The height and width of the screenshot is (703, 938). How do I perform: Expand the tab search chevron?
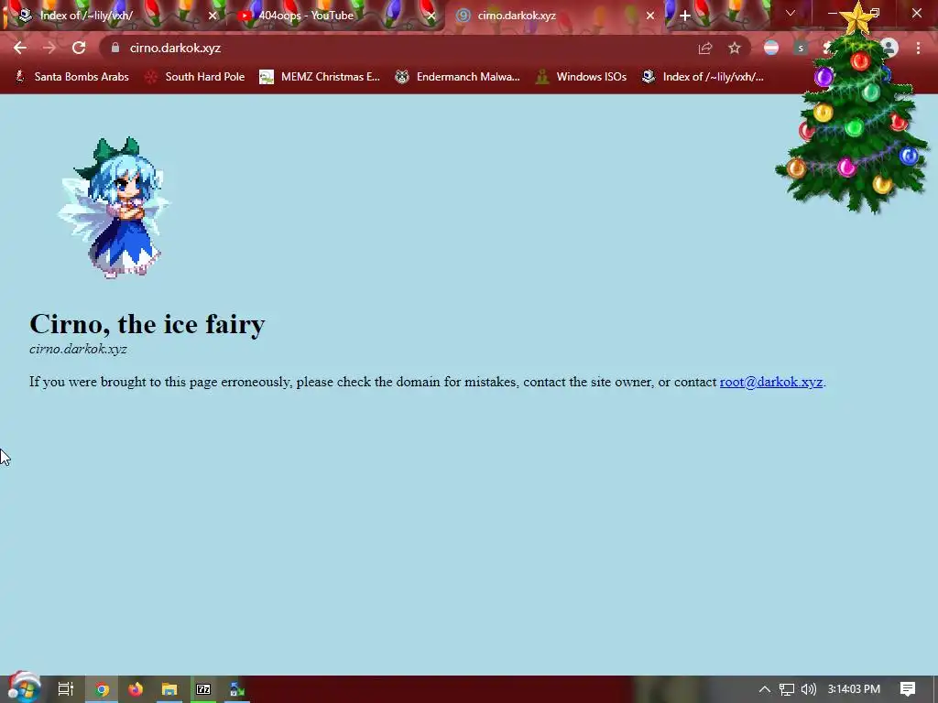pyautogui.click(x=791, y=13)
